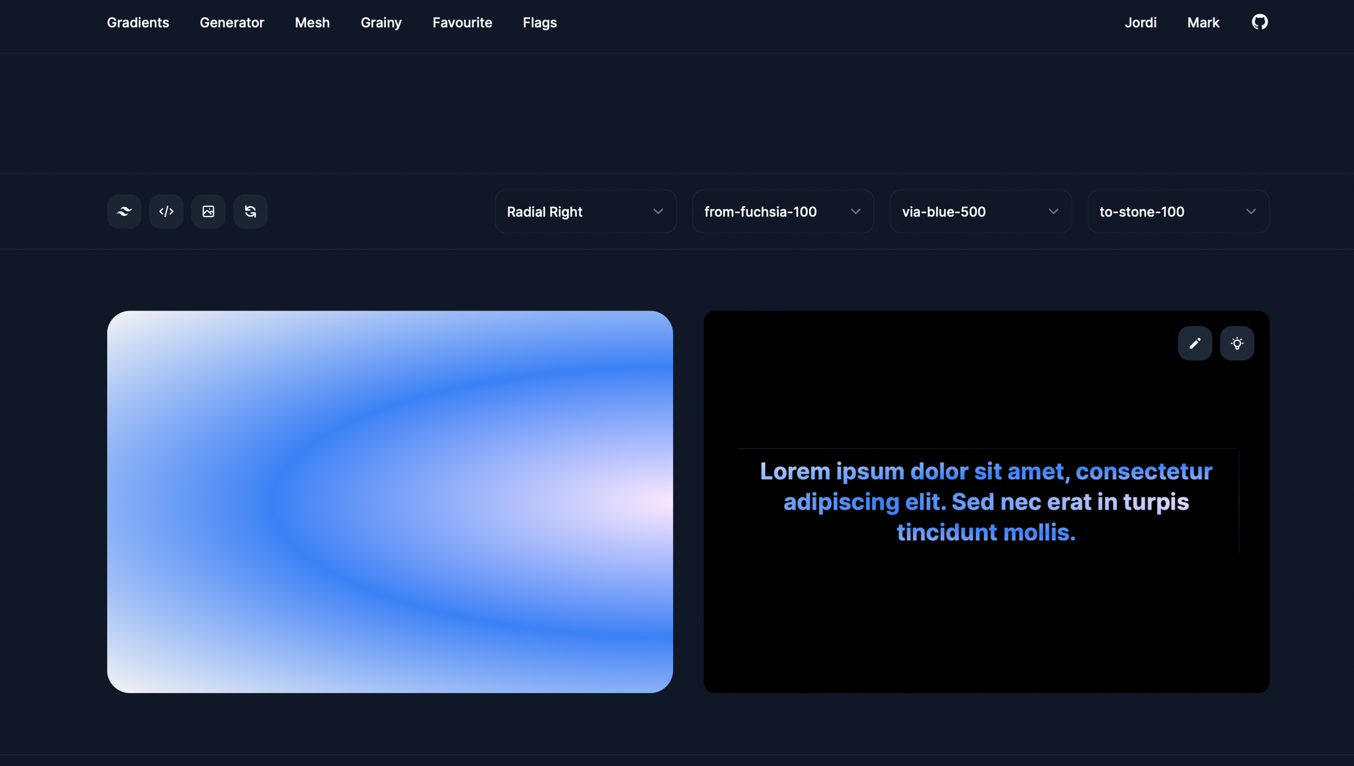The image size is (1354, 766).
Task: Click the Jordi author link
Action: point(1141,22)
